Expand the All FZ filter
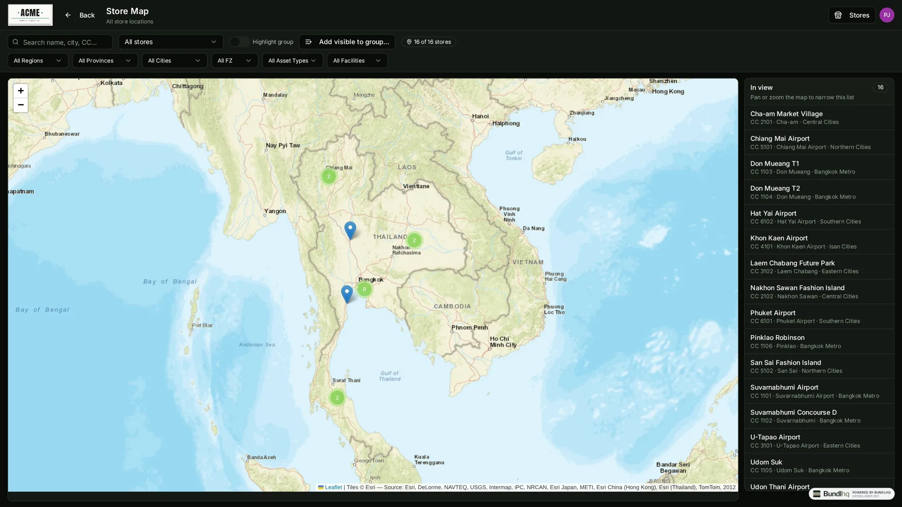Image resolution: width=902 pixels, height=507 pixels. [x=234, y=61]
